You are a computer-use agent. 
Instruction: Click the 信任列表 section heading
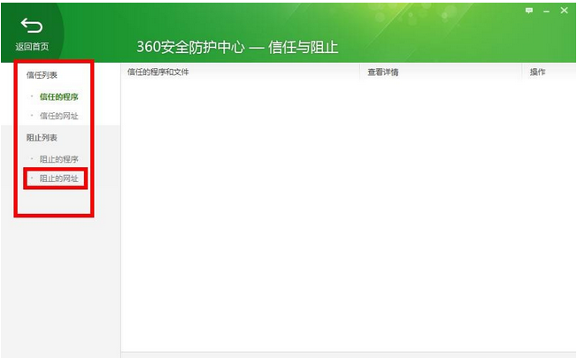tap(42, 75)
